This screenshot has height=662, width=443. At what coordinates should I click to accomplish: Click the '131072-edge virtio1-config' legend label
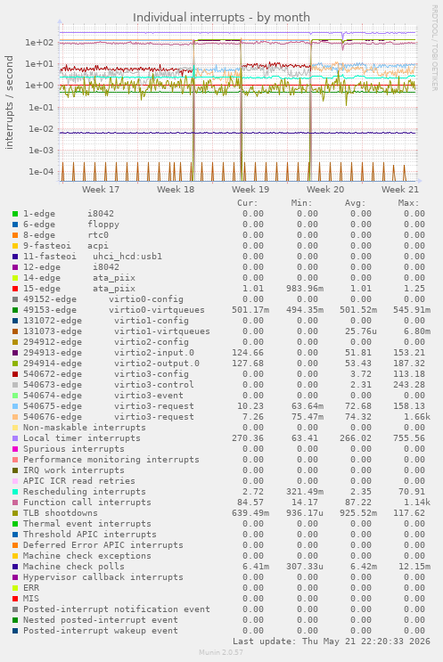tap(105, 321)
